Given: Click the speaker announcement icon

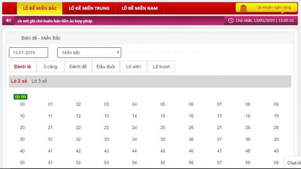Looking at the screenshot, I should pos(9,20).
